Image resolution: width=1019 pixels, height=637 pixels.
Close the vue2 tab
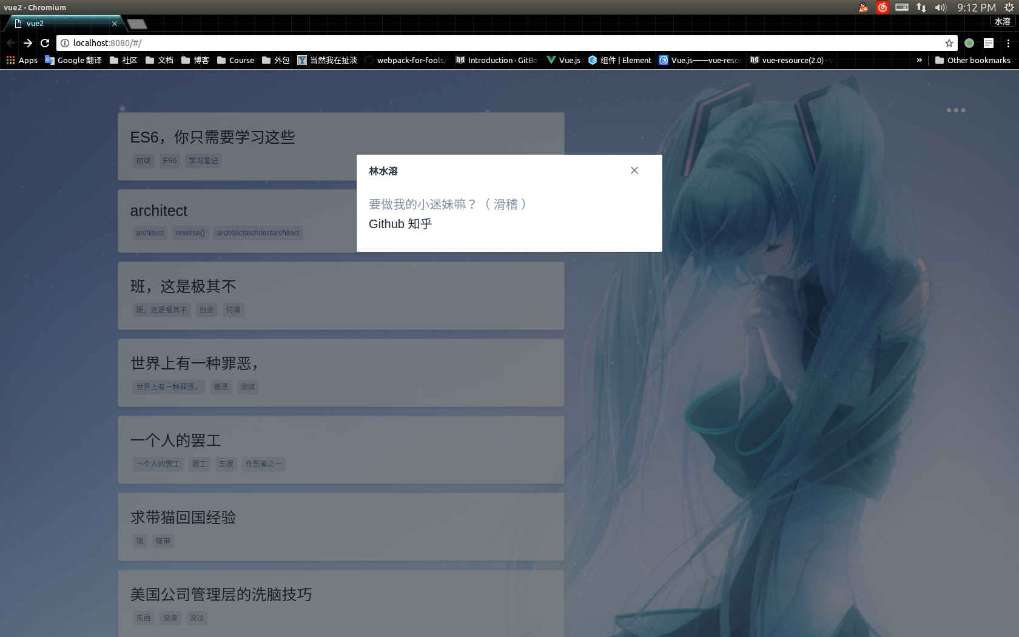115,24
